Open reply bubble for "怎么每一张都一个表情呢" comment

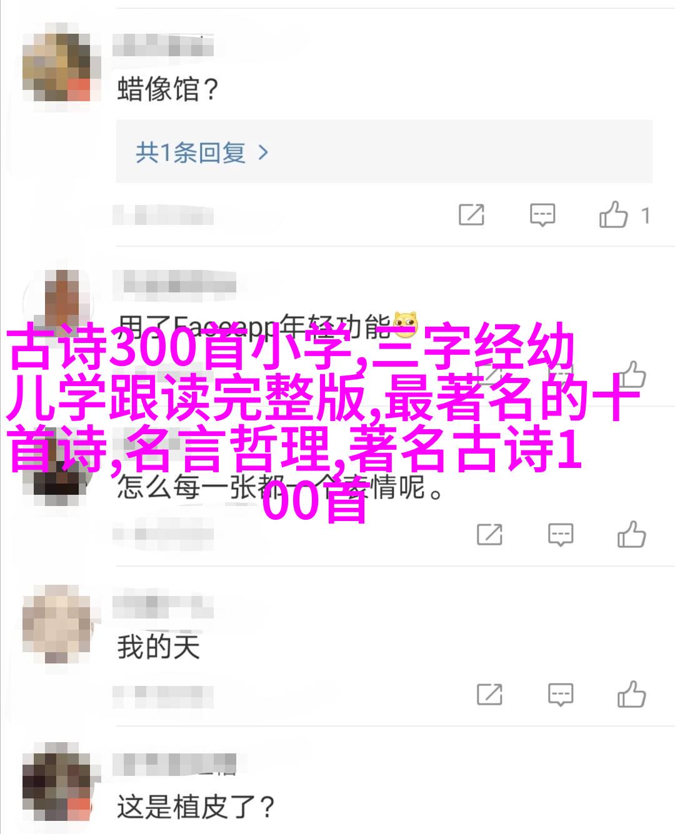[560, 535]
